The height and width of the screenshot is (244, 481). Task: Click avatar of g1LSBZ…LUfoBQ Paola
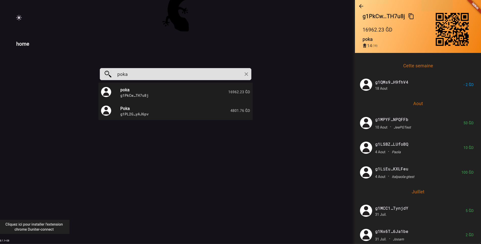366,148
